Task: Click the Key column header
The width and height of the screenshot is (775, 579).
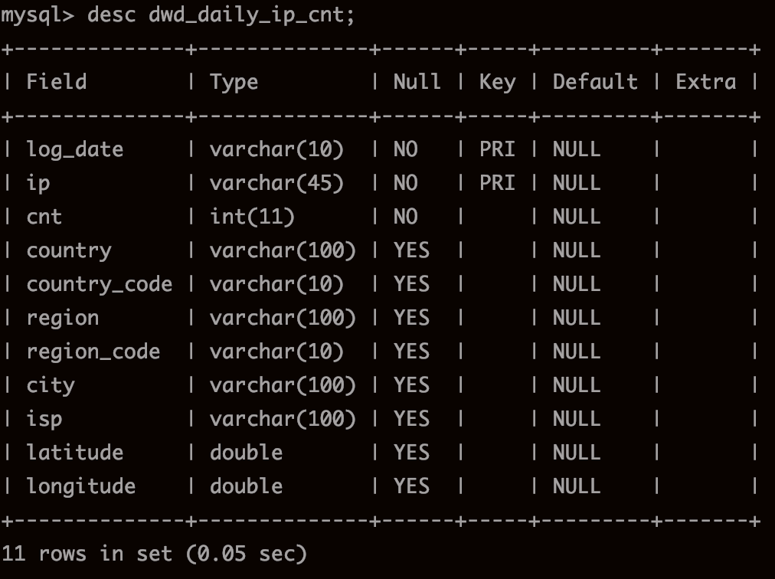Action: pos(497,83)
